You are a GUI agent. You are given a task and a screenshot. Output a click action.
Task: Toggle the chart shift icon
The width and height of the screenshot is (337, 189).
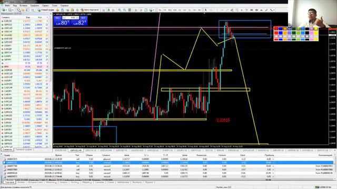click(x=141, y=10)
